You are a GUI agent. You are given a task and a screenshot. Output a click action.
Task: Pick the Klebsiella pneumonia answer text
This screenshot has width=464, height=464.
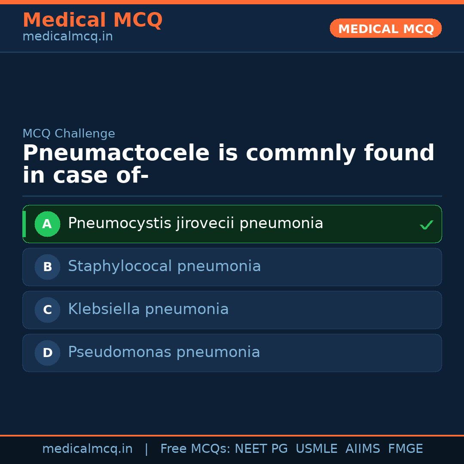148,309
